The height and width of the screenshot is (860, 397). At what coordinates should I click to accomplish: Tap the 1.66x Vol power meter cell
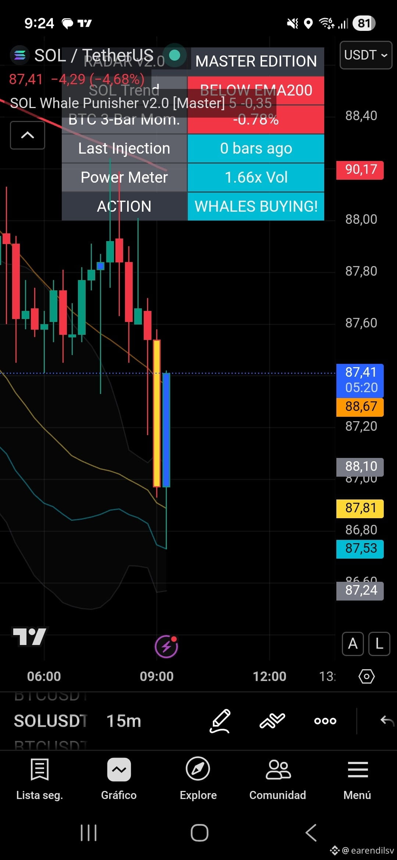[x=256, y=178]
